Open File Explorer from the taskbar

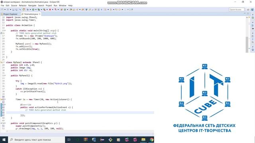[x=143, y=139]
